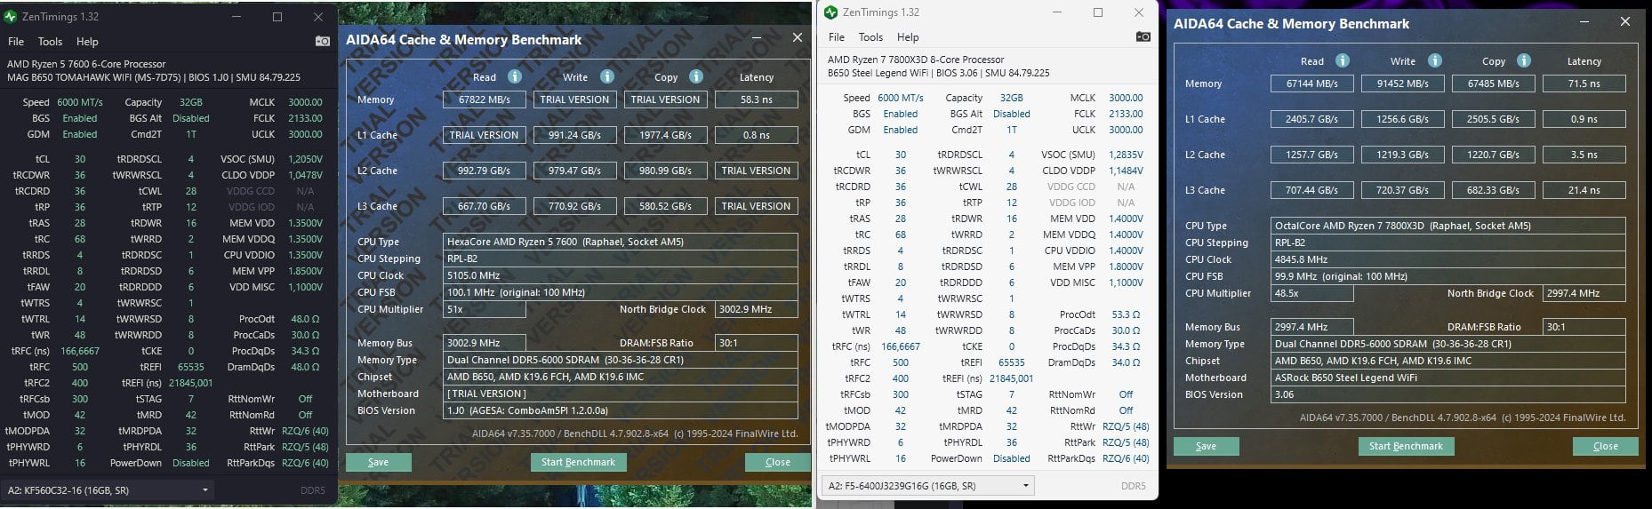Maximize the right ZenTimings window
This screenshot has height=509, width=1652.
click(x=1098, y=12)
